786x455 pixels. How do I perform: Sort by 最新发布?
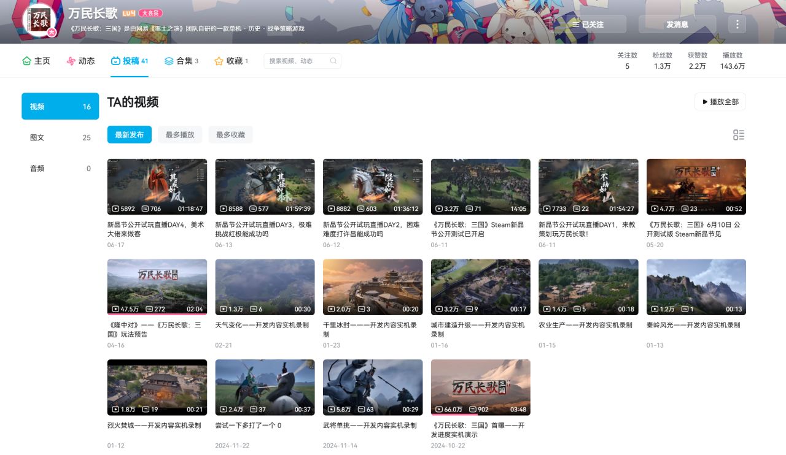129,134
